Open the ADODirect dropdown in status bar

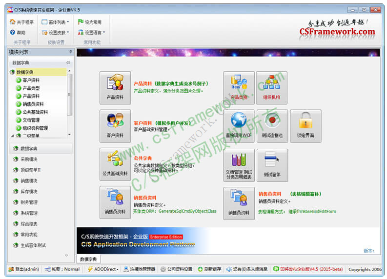click(103, 269)
